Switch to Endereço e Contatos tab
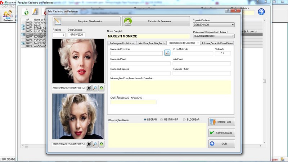The image size is (288, 162). [122, 43]
